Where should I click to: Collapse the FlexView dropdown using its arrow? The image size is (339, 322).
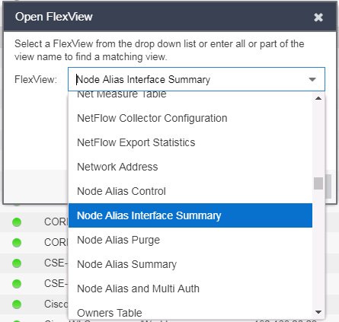click(312, 79)
